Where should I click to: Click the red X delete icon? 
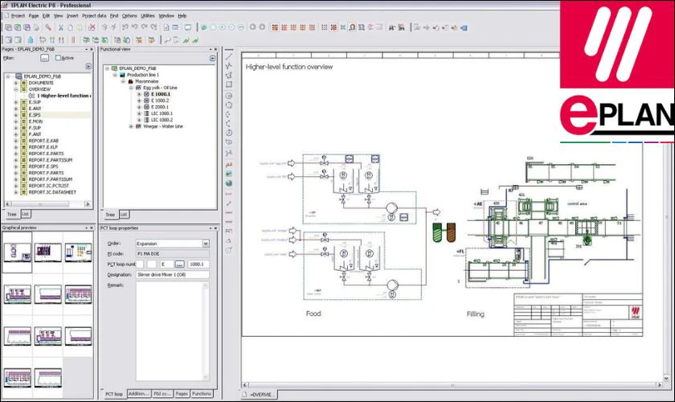pyautogui.click(x=92, y=27)
